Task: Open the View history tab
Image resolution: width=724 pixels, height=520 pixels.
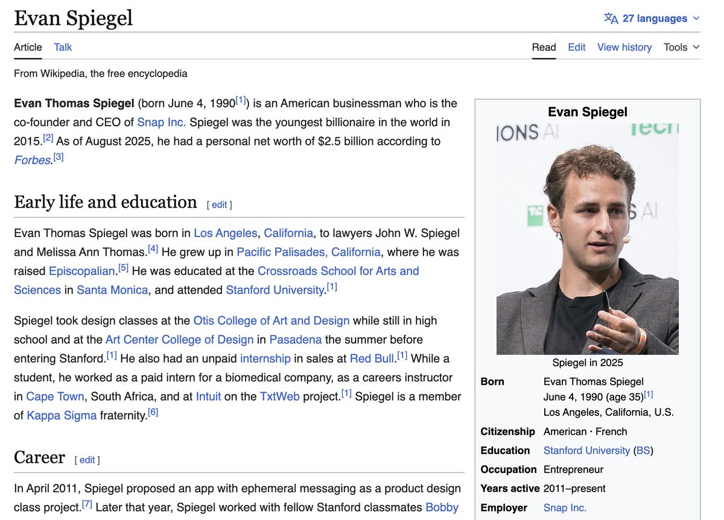Action: pos(624,47)
